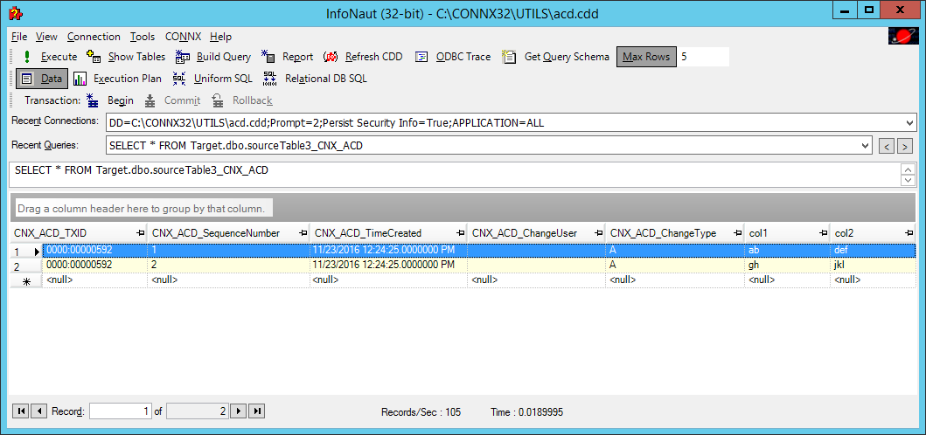Viewport: 926px width, 435px height.
Task: Click the current Record number field
Action: tap(121, 411)
